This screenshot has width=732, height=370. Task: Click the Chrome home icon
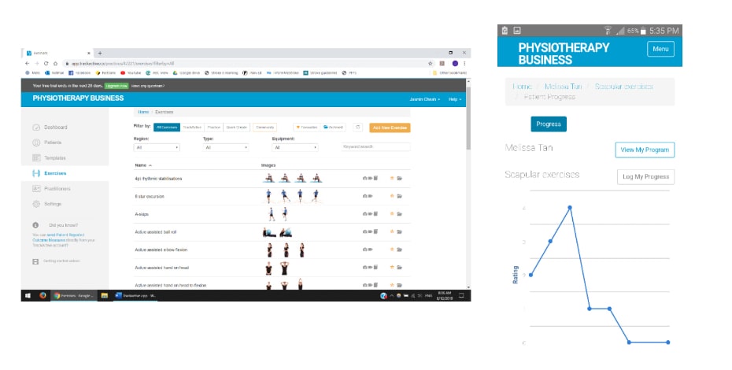click(55, 63)
